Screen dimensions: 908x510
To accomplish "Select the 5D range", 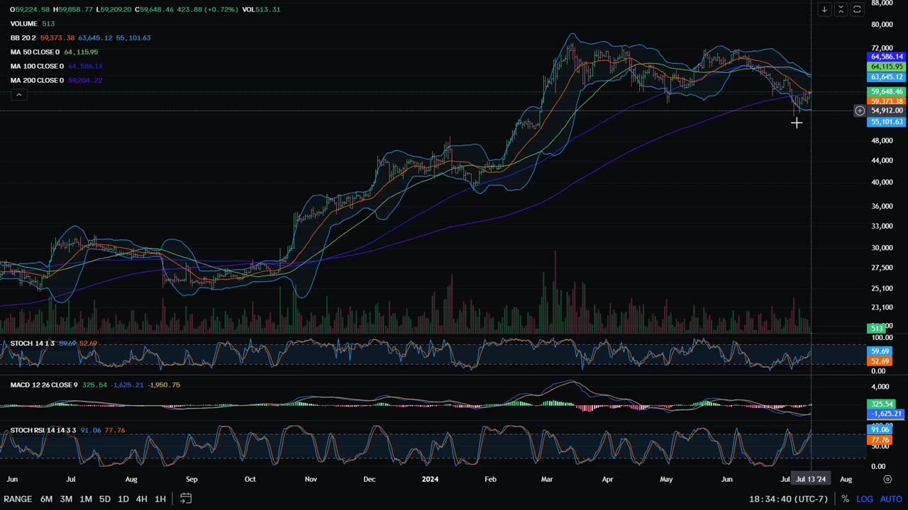I will click(104, 499).
